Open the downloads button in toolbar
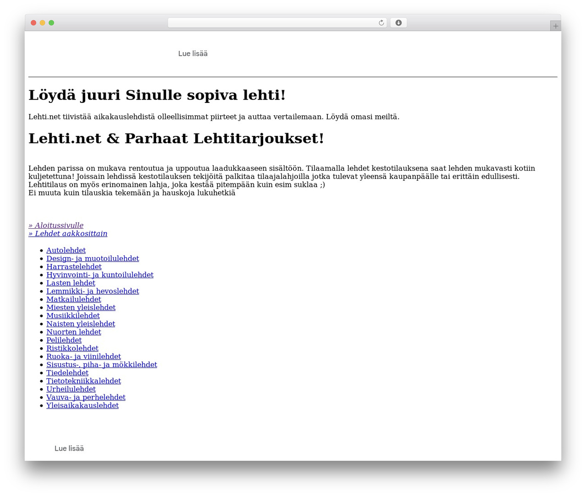This screenshot has width=586, height=496. click(398, 23)
